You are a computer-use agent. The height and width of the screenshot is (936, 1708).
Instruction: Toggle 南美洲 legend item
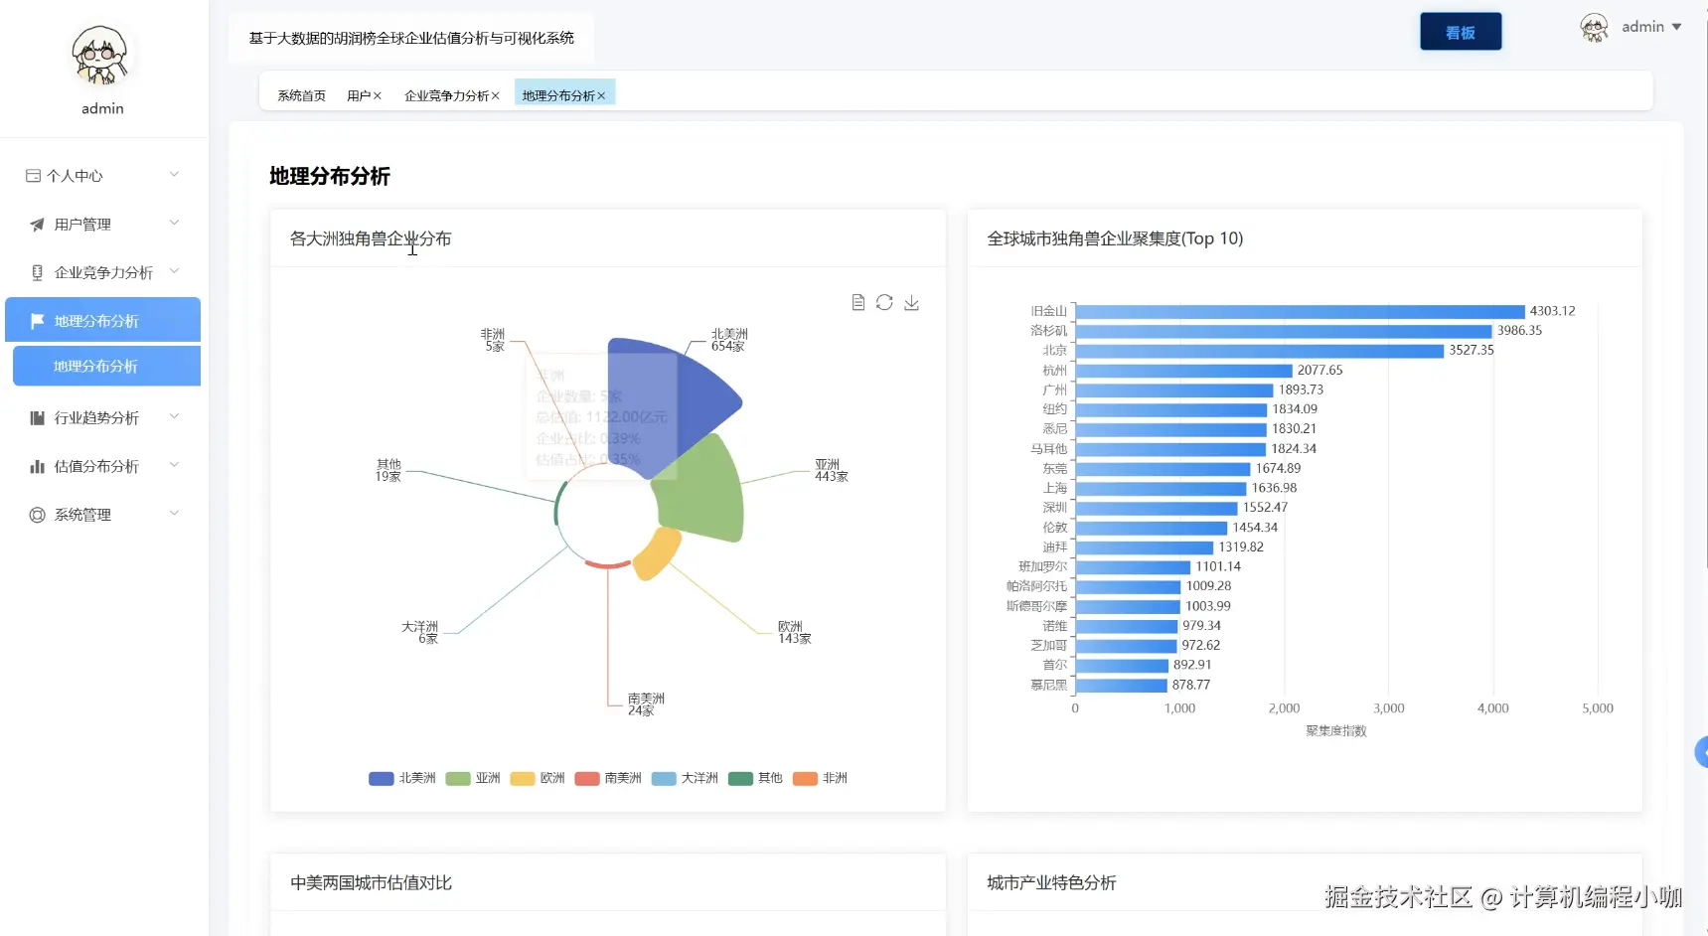tap(608, 778)
